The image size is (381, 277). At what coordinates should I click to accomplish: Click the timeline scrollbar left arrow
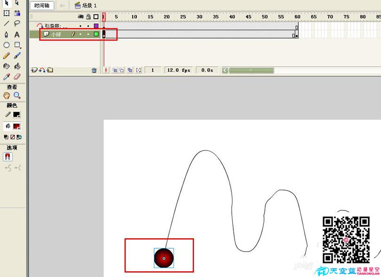[x=225, y=70]
